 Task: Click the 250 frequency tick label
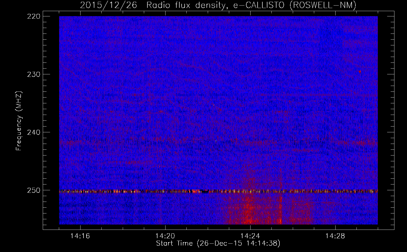[x=33, y=190]
